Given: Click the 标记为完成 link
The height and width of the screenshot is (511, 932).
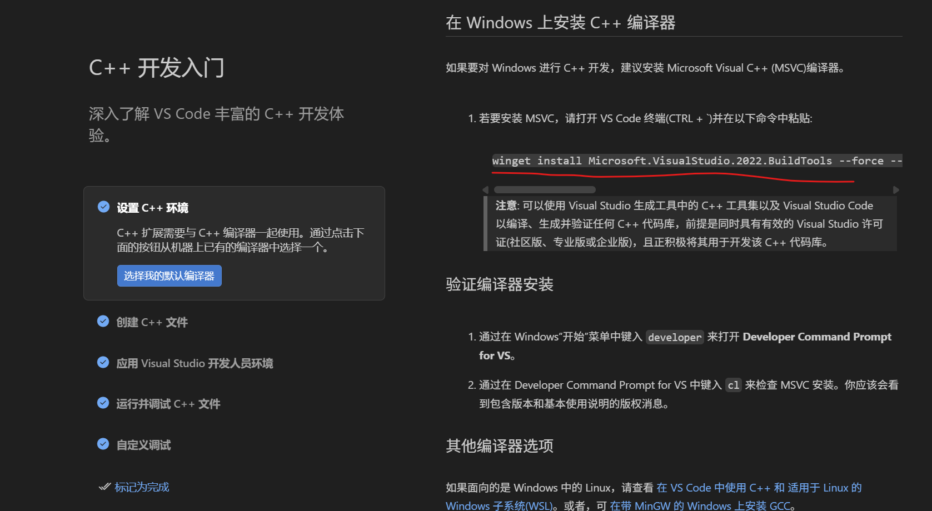Looking at the screenshot, I should click(x=142, y=487).
